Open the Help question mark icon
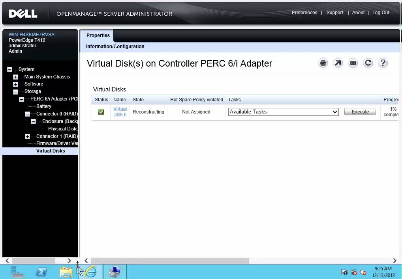This screenshot has width=402, height=279. [383, 63]
